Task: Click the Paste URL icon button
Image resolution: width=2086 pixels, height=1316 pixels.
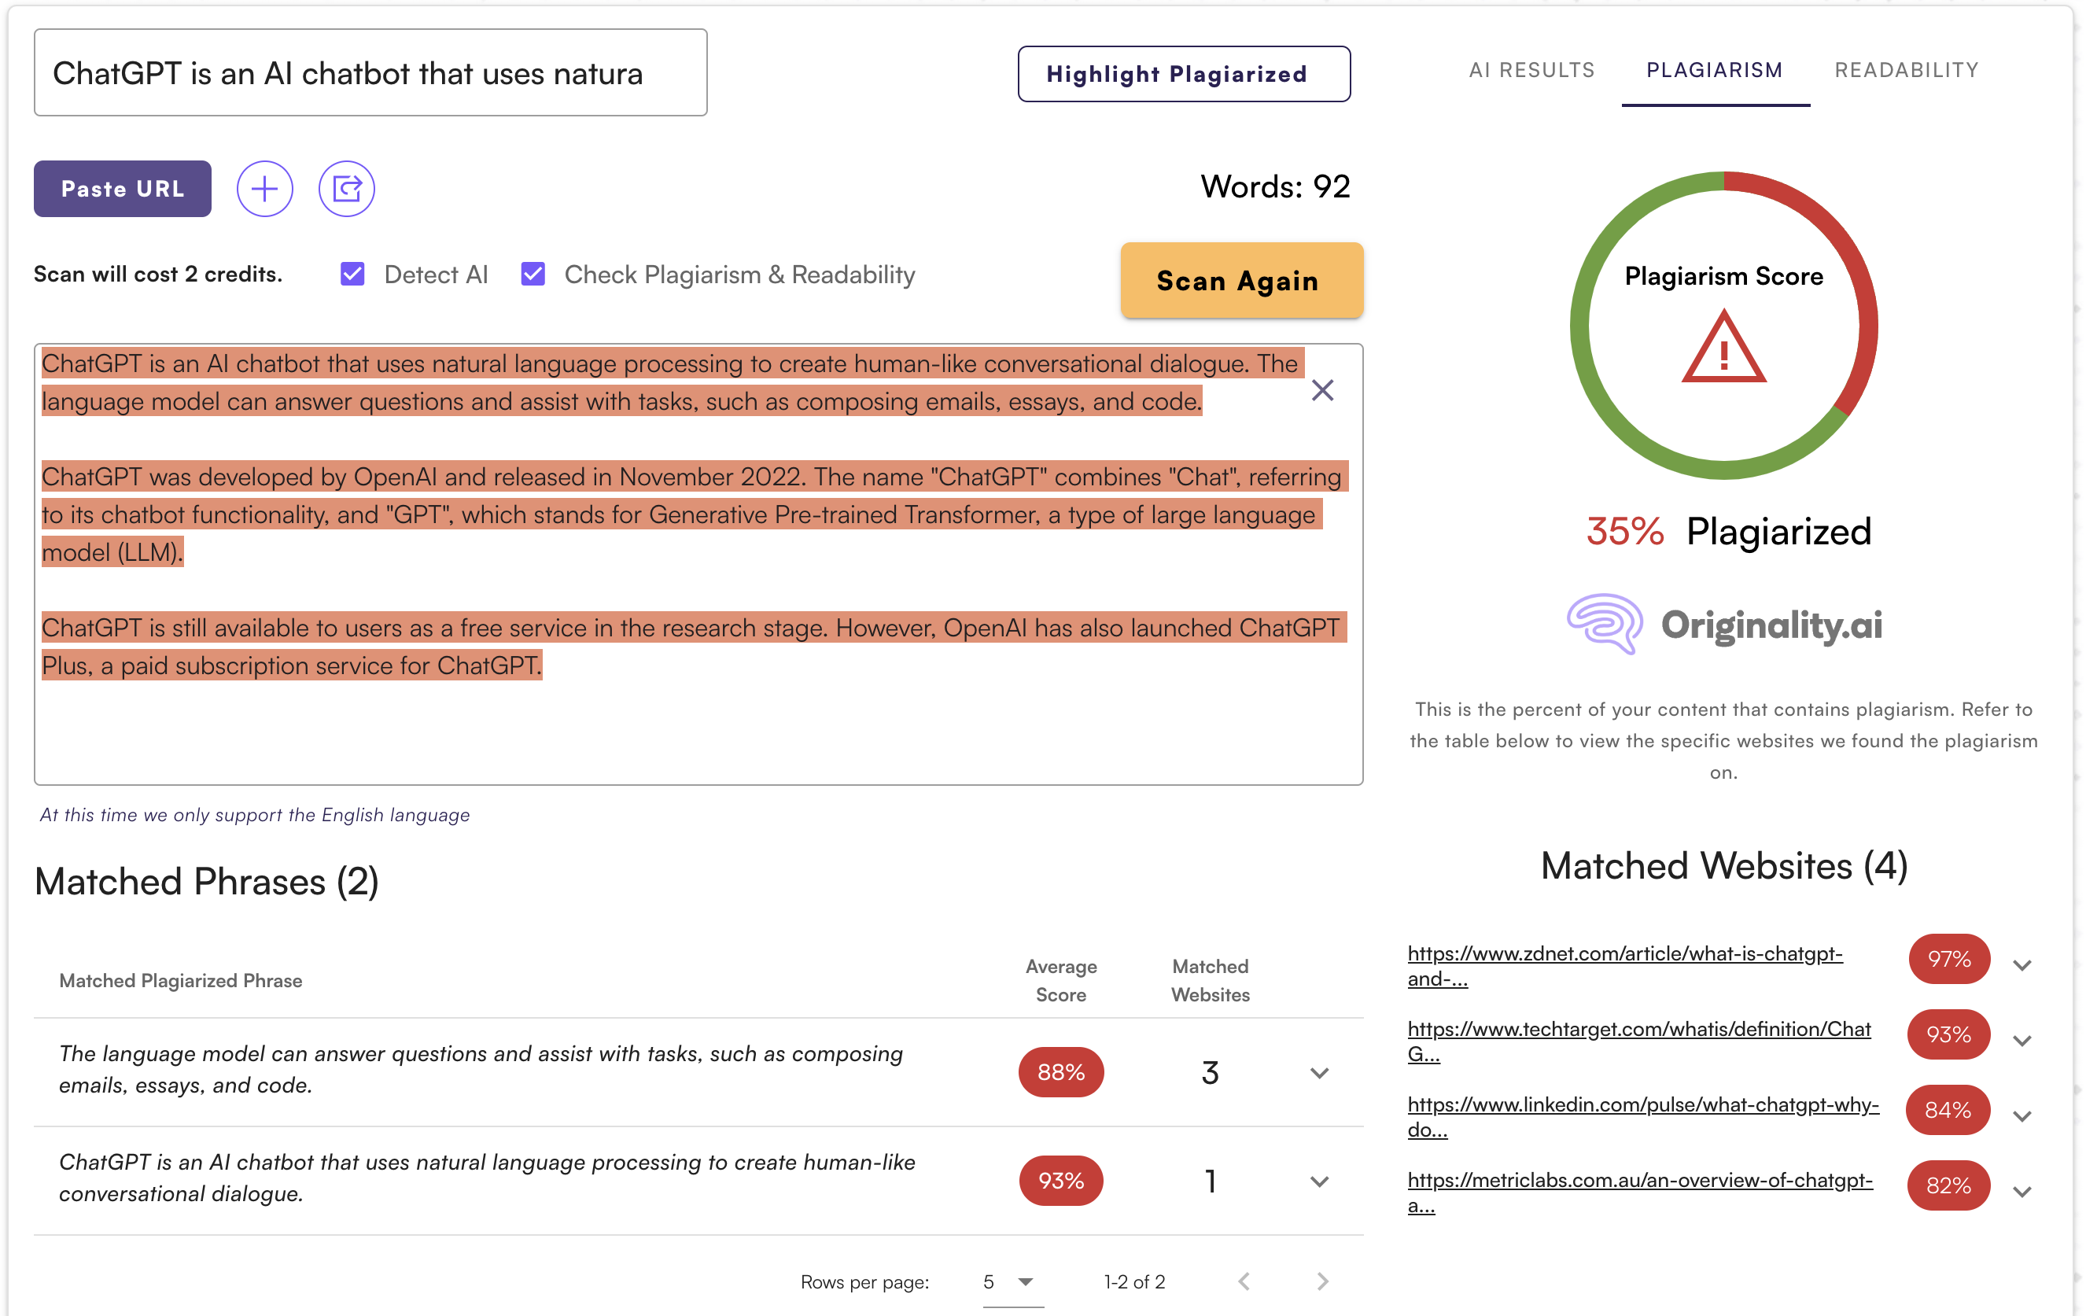Action: [x=123, y=188]
